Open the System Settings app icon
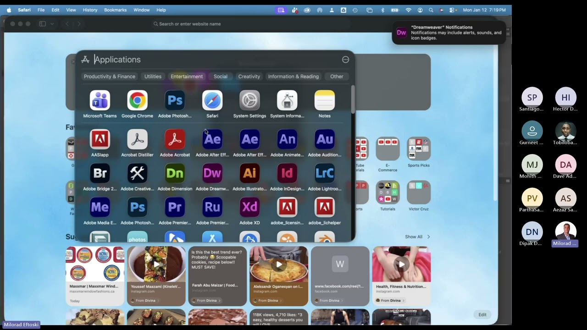Screen dimensions: 587x330 point(249,100)
